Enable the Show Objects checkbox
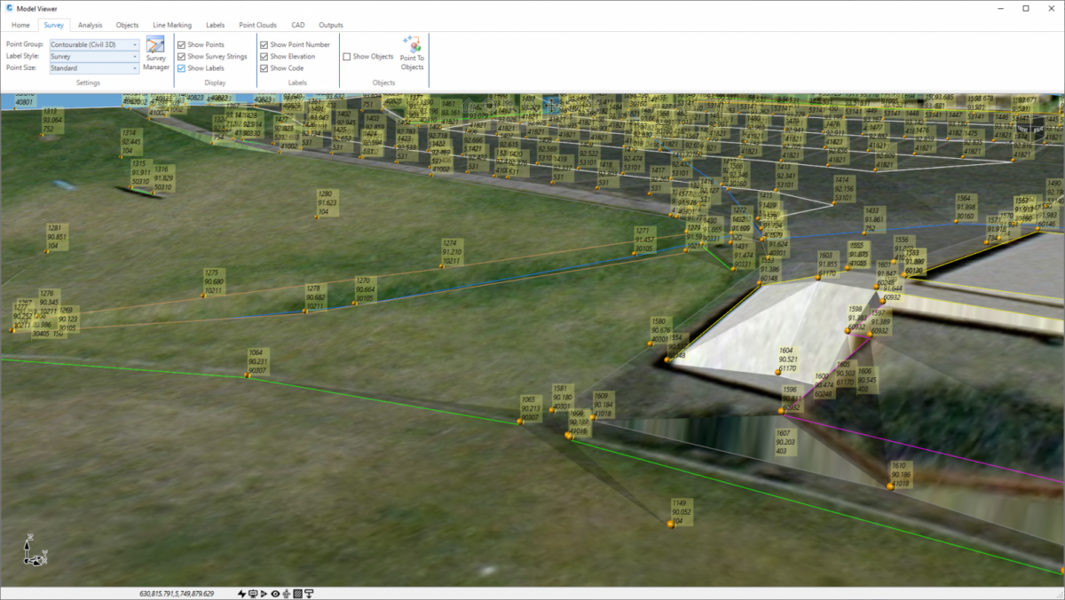 [346, 56]
